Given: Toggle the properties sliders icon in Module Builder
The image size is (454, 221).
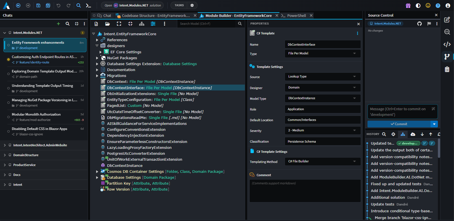Looking at the screenshot, I should (x=153, y=24).
